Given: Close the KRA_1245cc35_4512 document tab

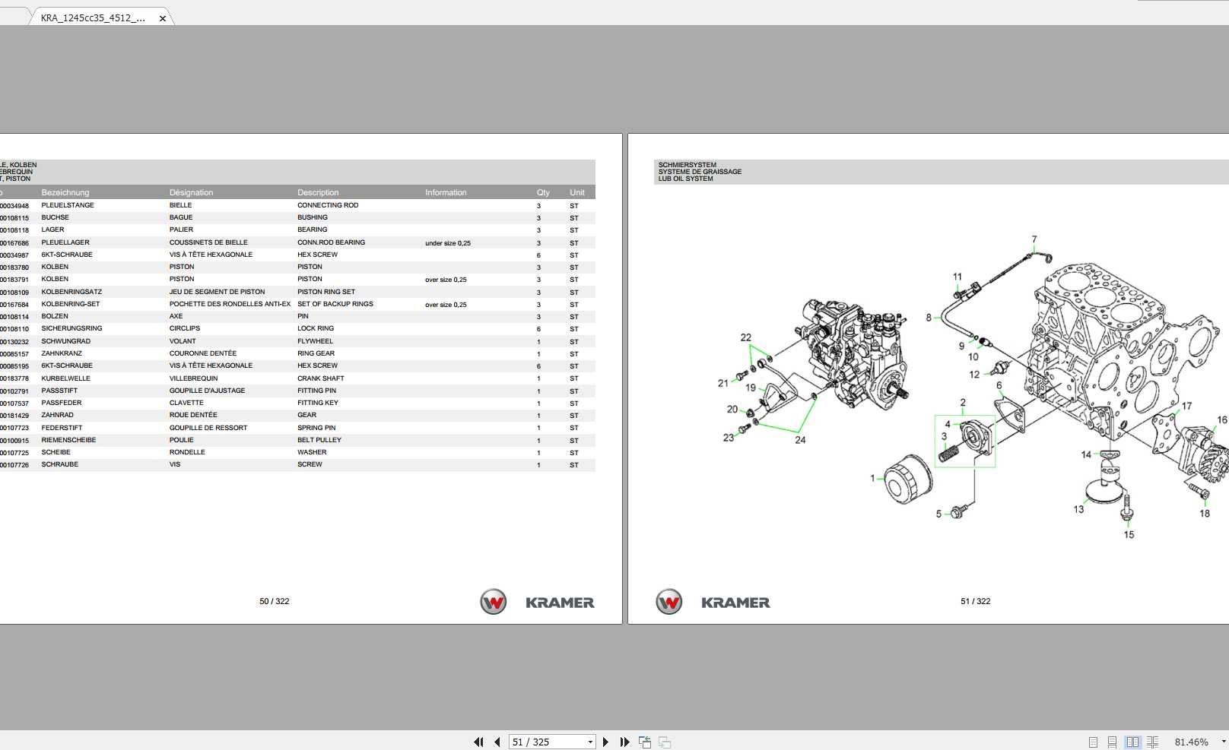Looking at the screenshot, I should tap(163, 18).
